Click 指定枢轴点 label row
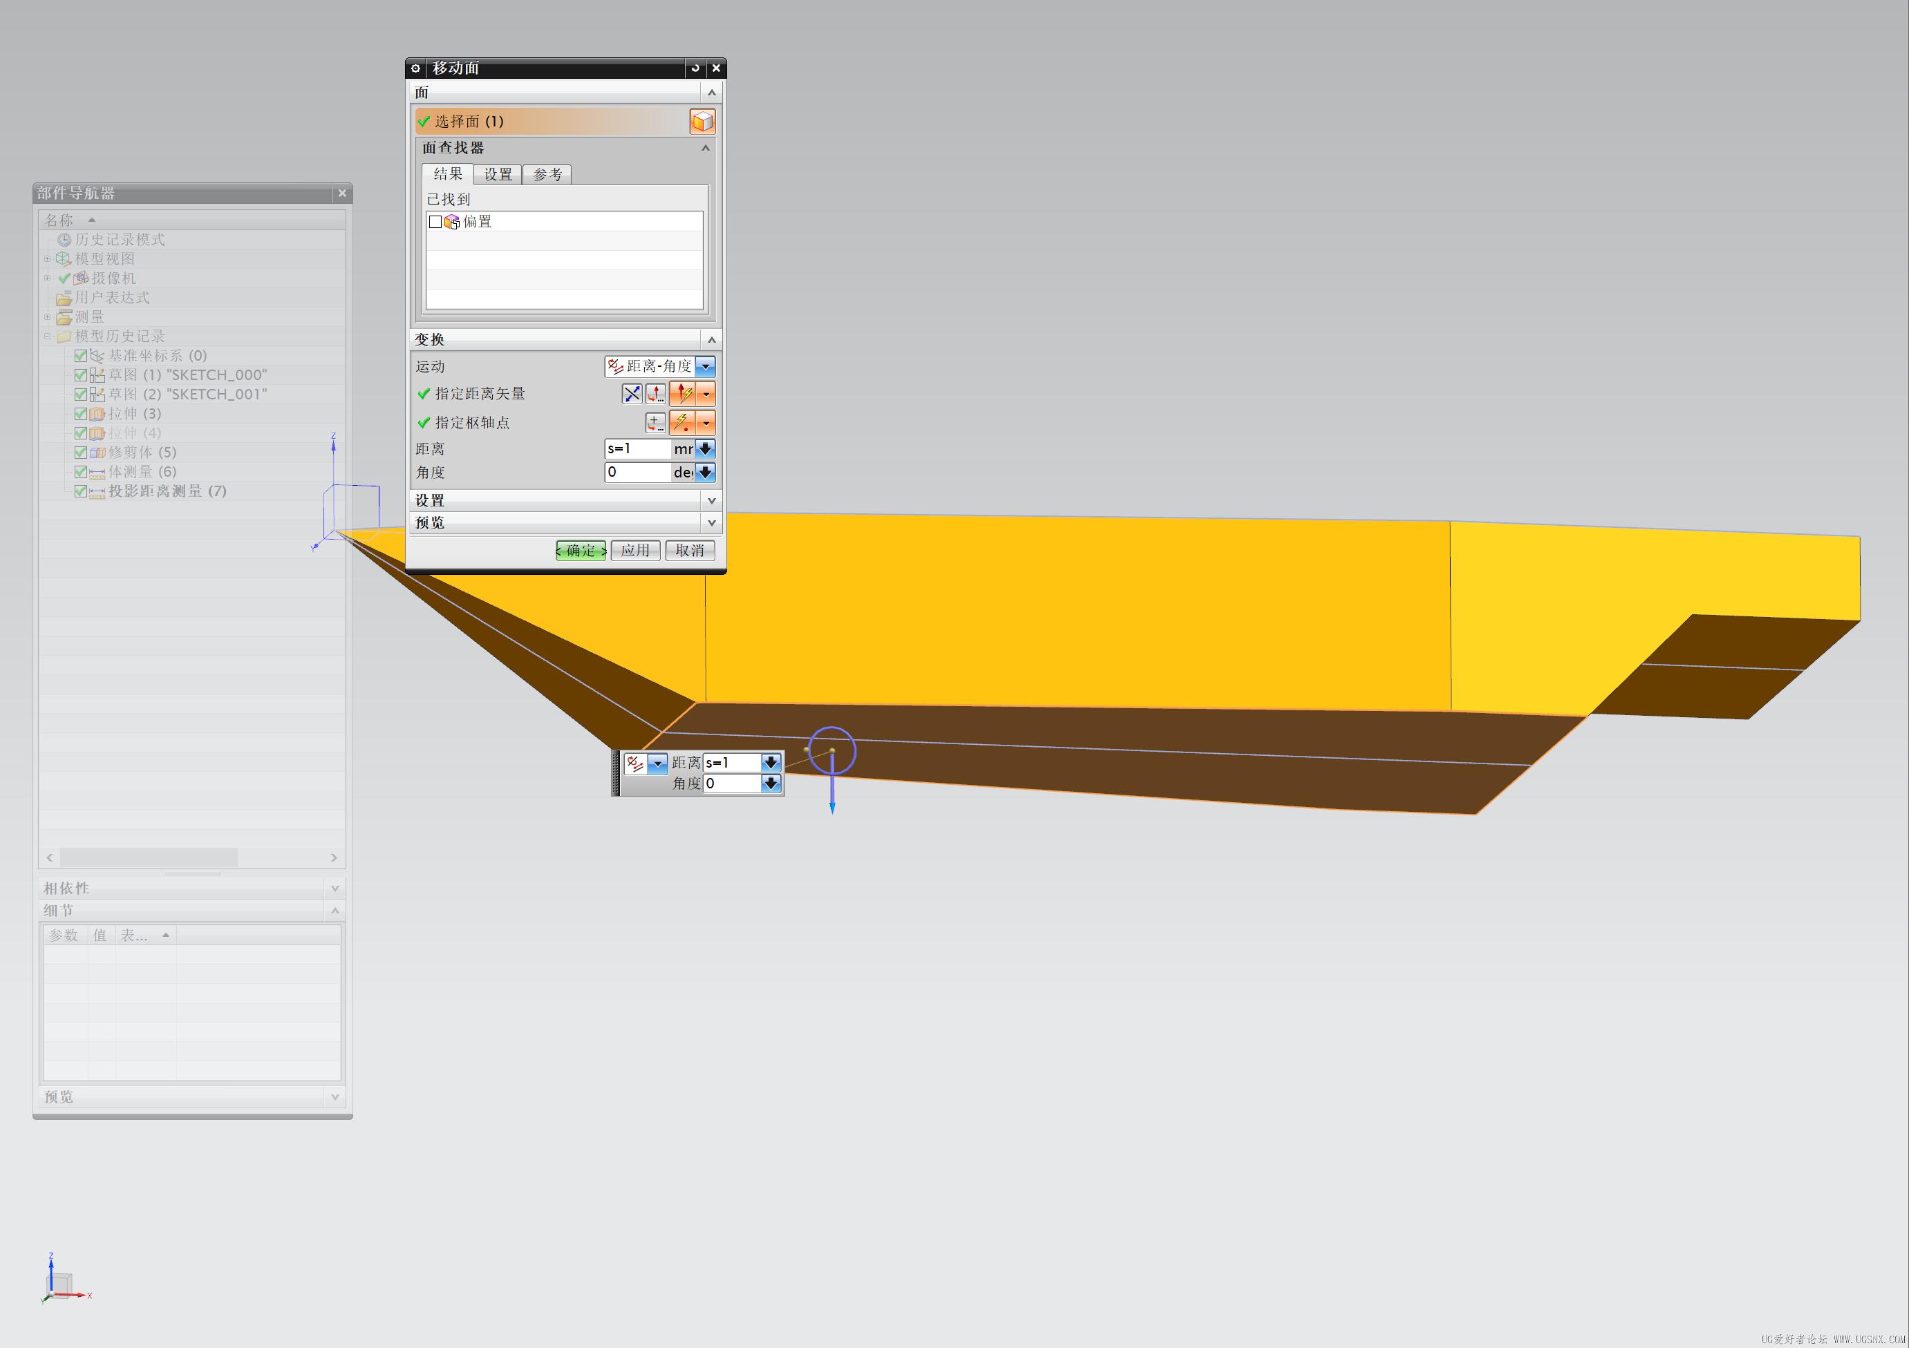 point(472,423)
